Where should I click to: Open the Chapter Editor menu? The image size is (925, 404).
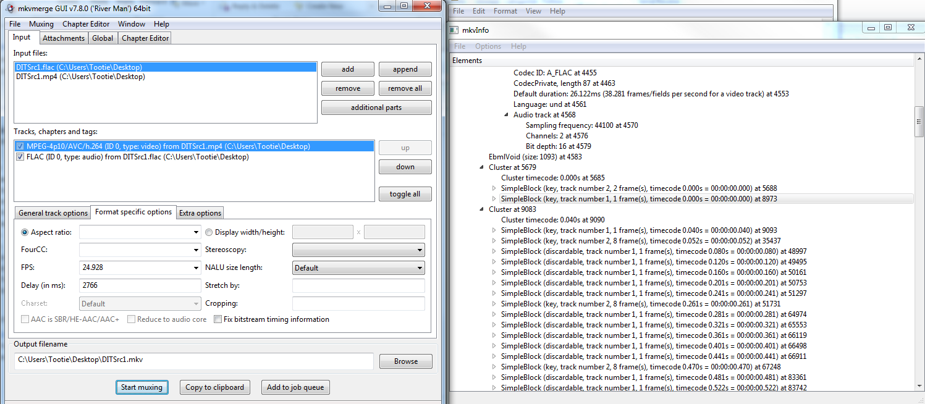pos(86,24)
